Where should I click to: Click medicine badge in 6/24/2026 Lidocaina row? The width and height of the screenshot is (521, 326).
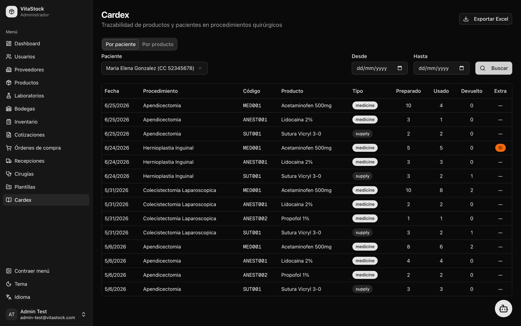click(x=365, y=162)
